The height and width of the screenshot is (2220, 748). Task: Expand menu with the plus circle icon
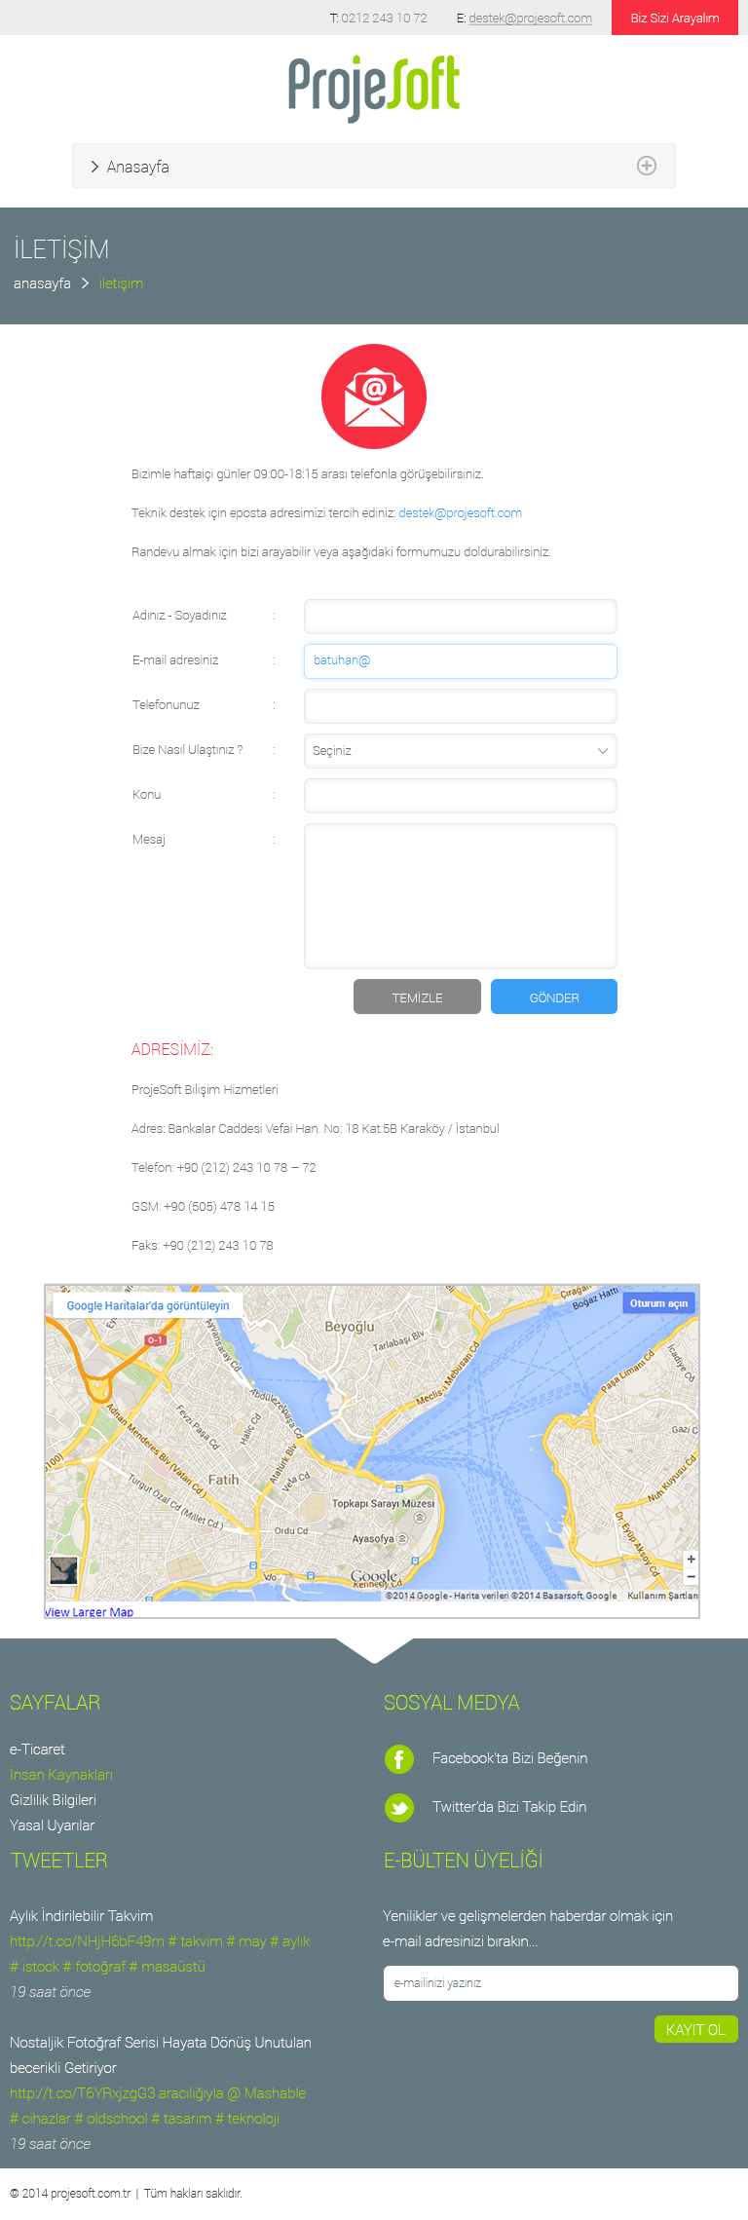[646, 166]
